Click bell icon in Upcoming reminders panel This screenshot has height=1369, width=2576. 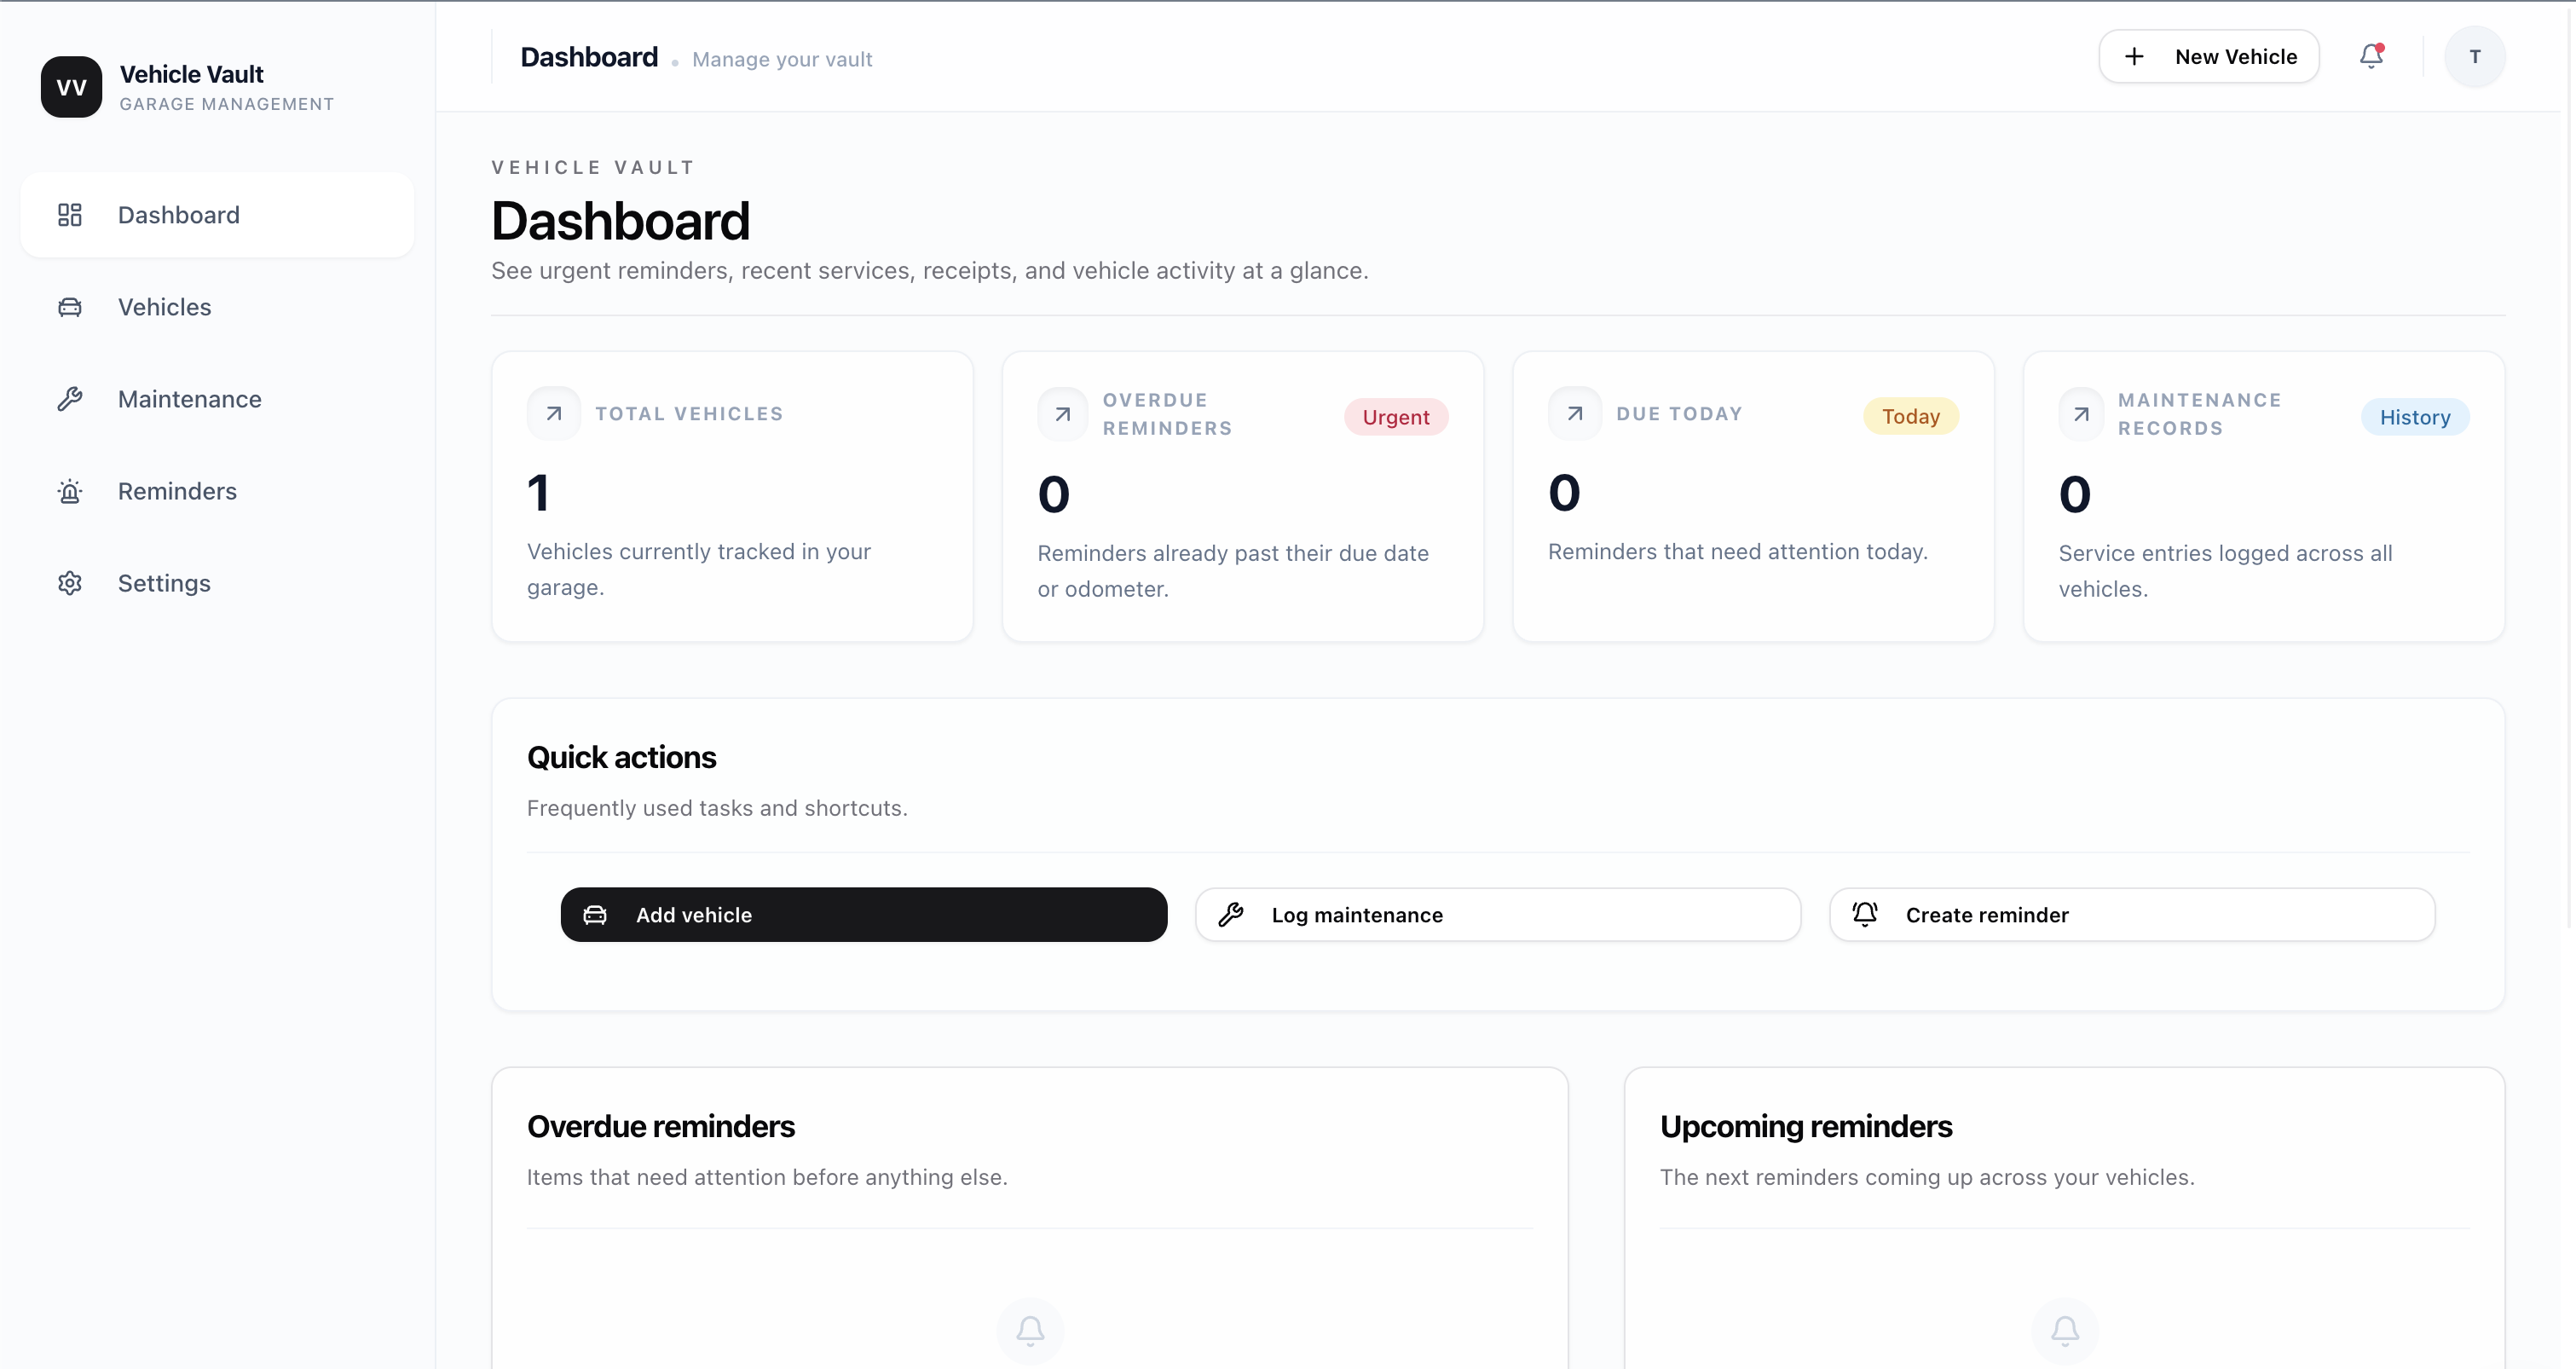pyautogui.click(x=2065, y=1330)
